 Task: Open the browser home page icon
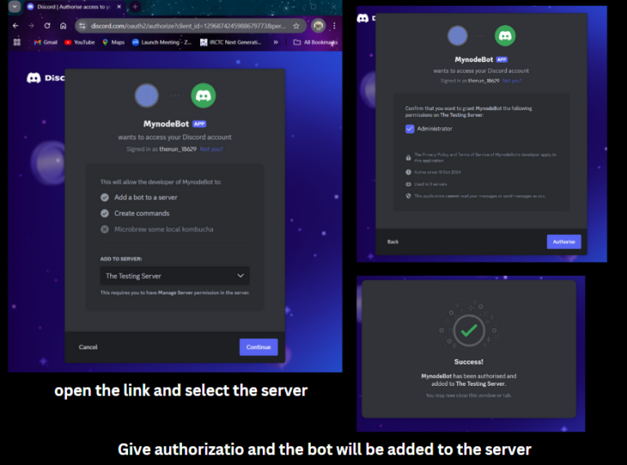click(x=63, y=25)
